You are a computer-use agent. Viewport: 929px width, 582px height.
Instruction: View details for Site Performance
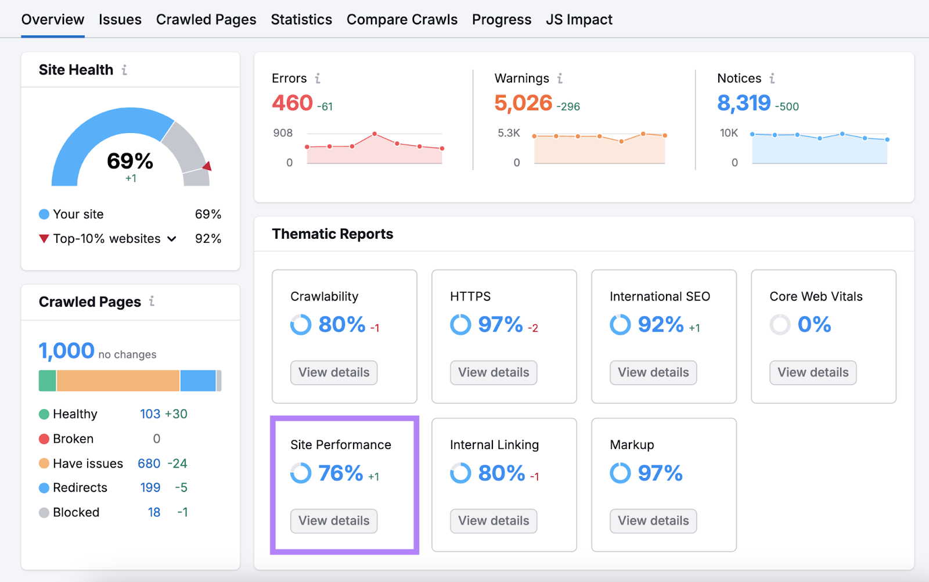point(333,521)
